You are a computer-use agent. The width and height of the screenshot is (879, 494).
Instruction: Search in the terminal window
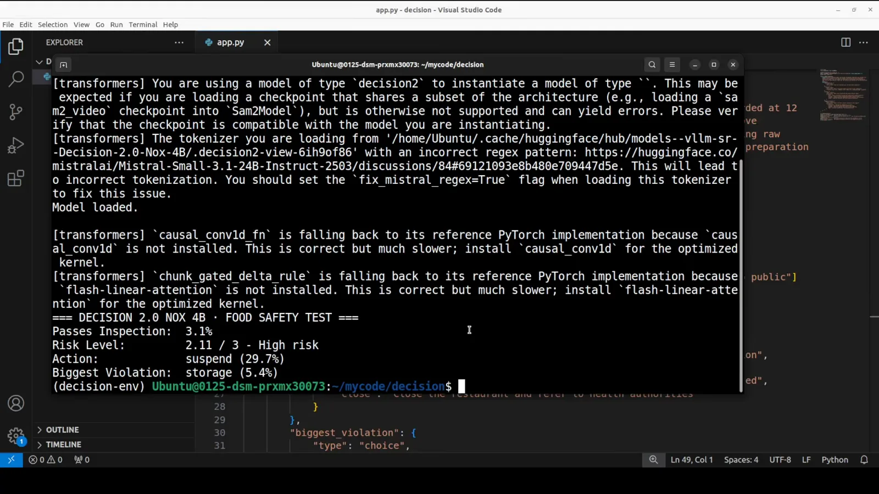coord(652,65)
